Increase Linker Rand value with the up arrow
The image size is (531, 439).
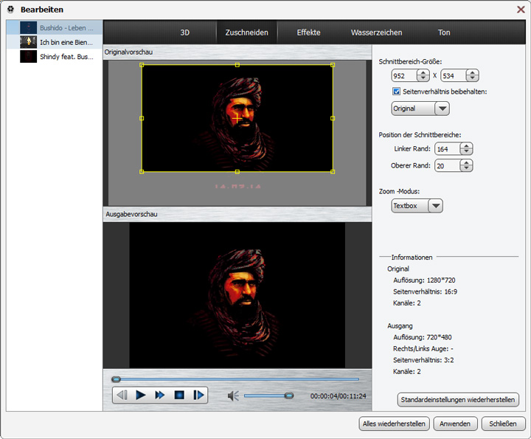coord(466,145)
